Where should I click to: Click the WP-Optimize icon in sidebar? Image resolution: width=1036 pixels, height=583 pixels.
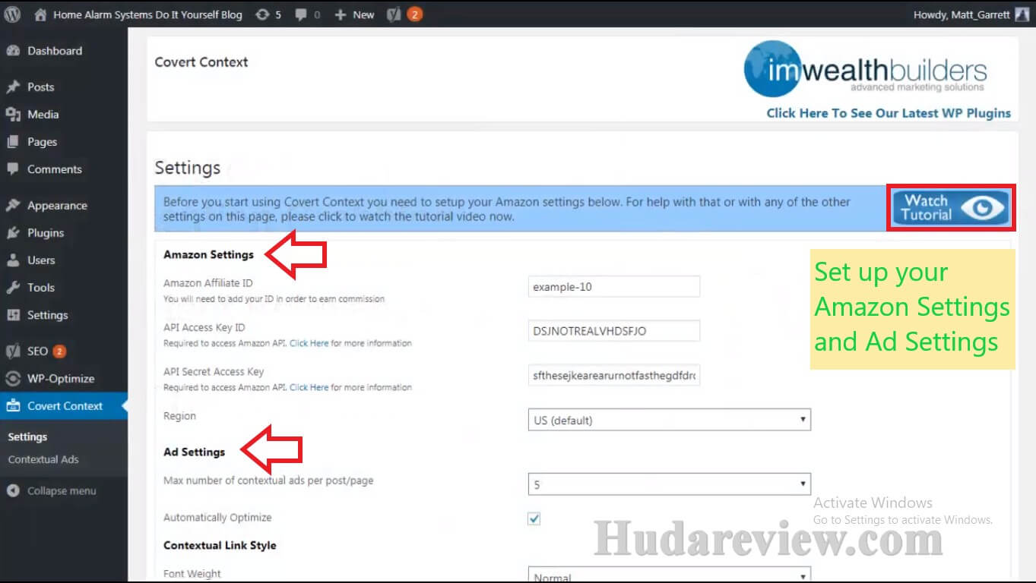pyautogui.click(x=13, y=379)
